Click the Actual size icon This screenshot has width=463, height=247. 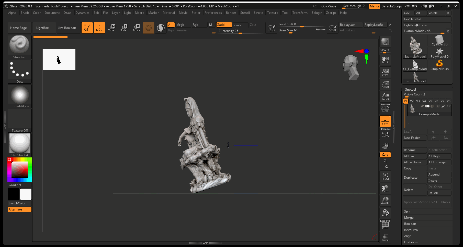pyautogui.click(x=385, y=84)
